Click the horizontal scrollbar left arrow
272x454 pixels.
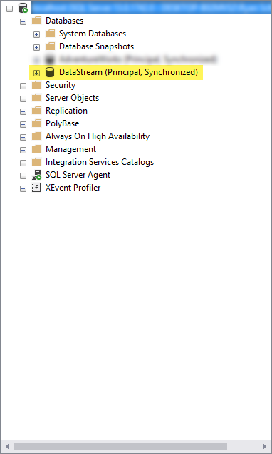pos(8,446)
